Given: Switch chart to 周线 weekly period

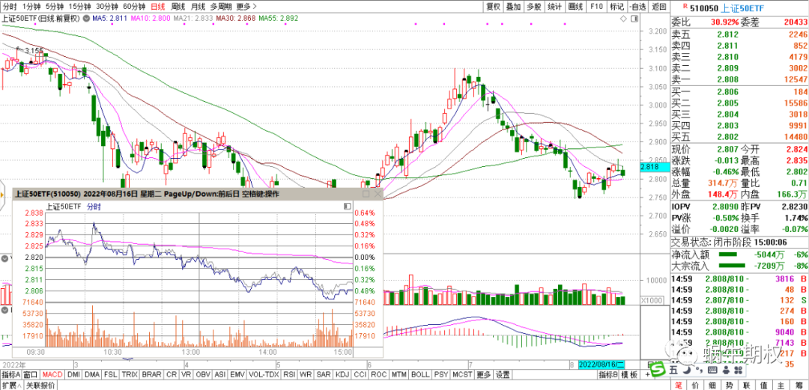Looking at the screenshot, I should point(178,6).
